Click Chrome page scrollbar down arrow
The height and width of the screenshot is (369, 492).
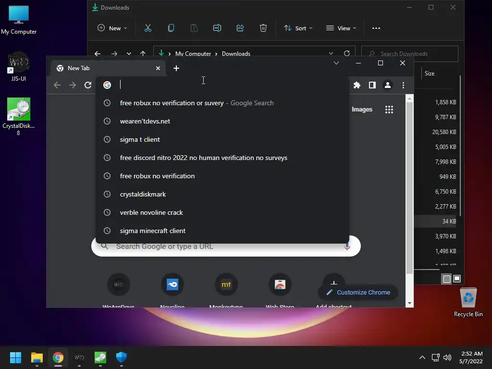409,304
